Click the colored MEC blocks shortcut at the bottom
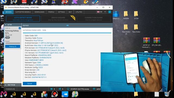The height and width of the screenshot is (98, 174). click(x=44, y=94)
